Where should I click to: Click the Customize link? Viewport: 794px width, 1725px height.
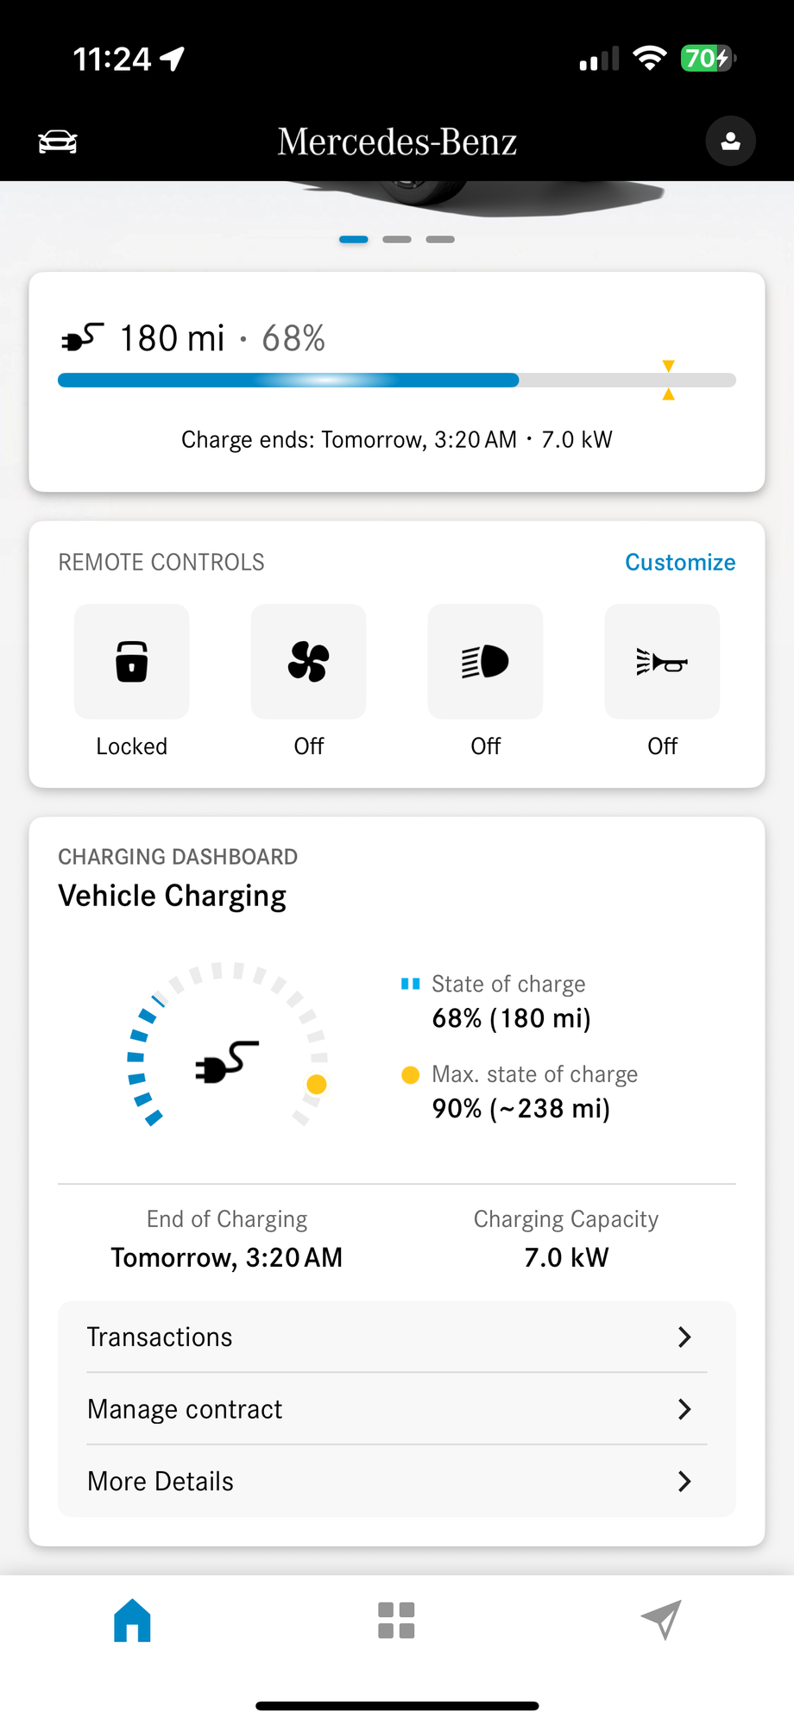pyautogui.click(x=680, y=563)
